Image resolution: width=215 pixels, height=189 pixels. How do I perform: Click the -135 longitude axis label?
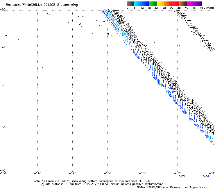coord(107,173)
